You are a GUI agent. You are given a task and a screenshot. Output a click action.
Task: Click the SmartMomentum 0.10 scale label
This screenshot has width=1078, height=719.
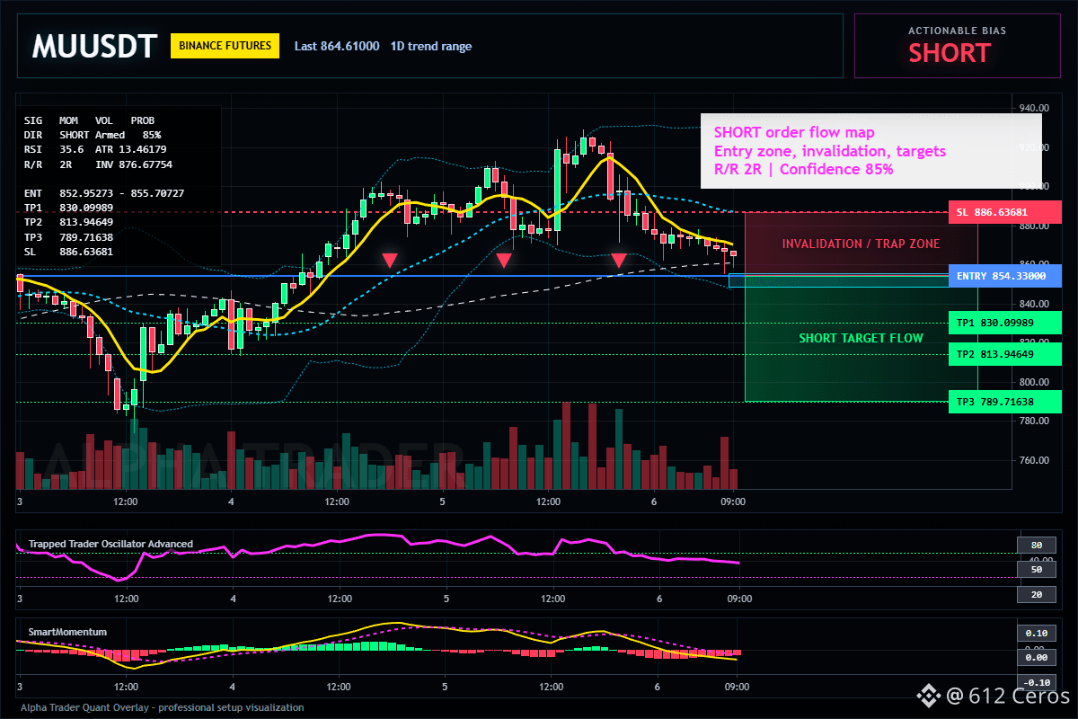click(1036, 633)
